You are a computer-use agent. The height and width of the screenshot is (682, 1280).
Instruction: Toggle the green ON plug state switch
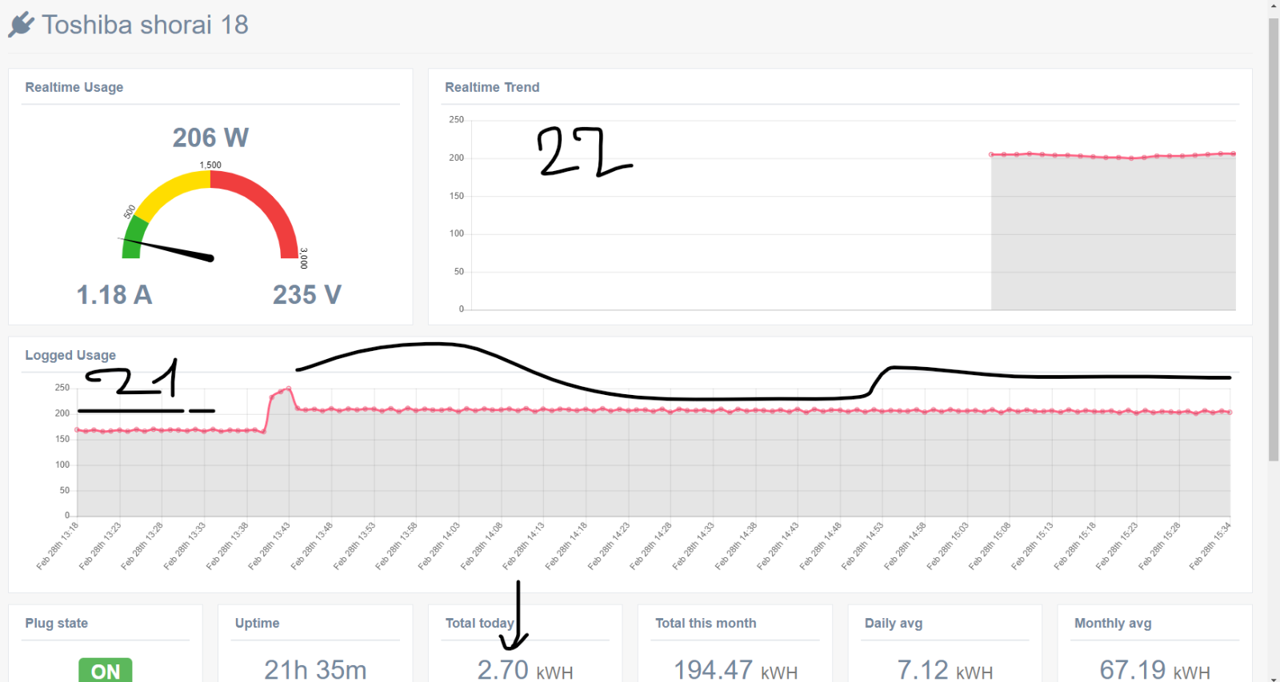pos(106,670)
